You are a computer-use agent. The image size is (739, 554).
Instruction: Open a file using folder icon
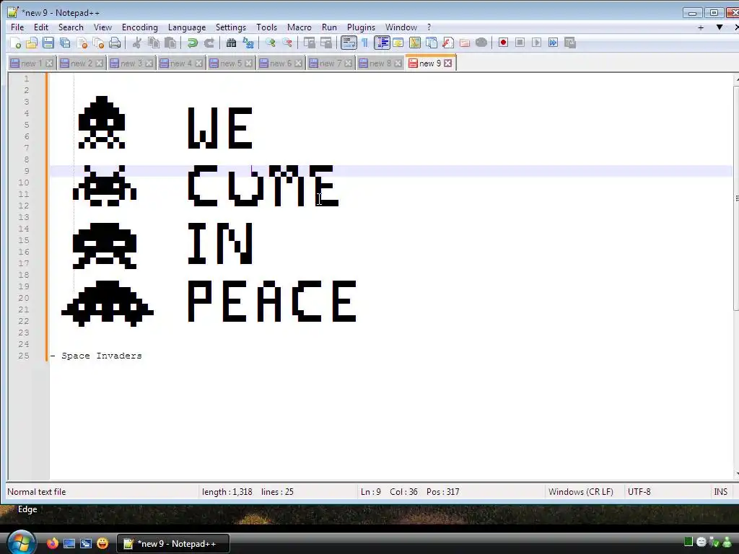(x=32, y=43)
